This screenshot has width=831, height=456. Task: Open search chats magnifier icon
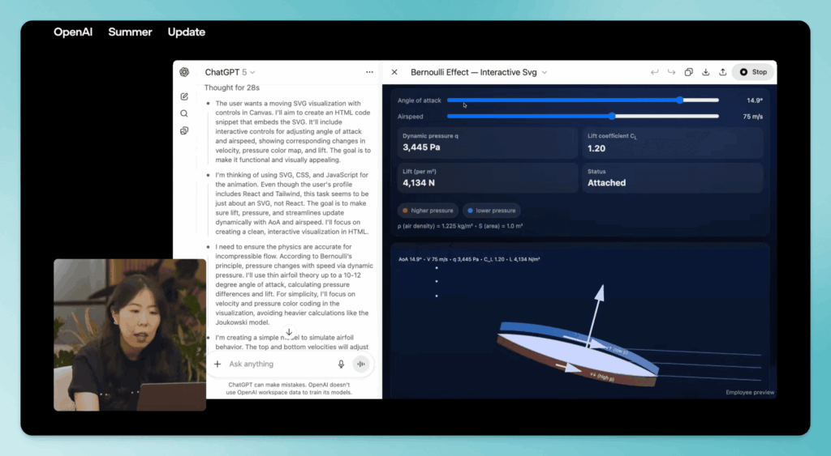pos(184,113)
